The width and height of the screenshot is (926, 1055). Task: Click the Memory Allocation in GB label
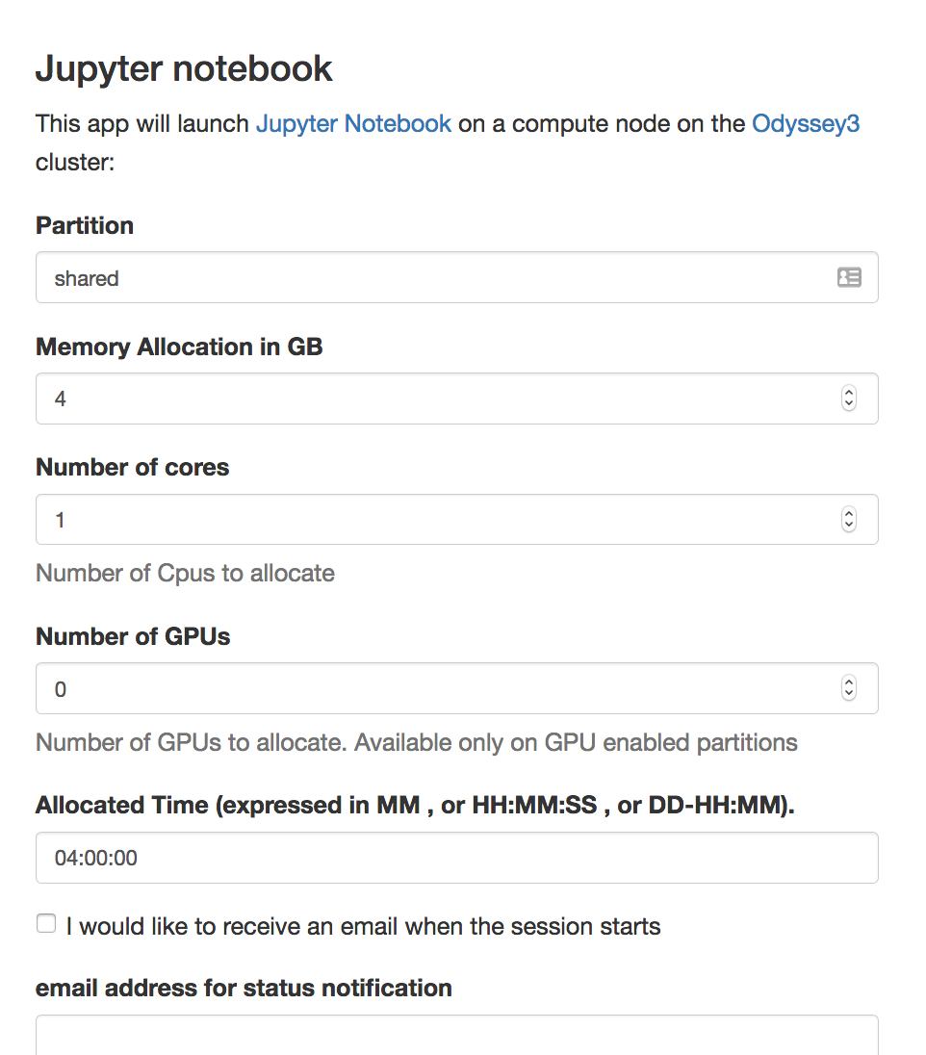(x=179, y=347)
